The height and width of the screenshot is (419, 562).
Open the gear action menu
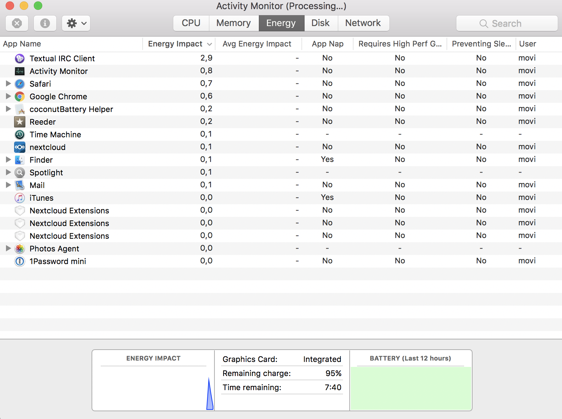[x=76, y=23]
